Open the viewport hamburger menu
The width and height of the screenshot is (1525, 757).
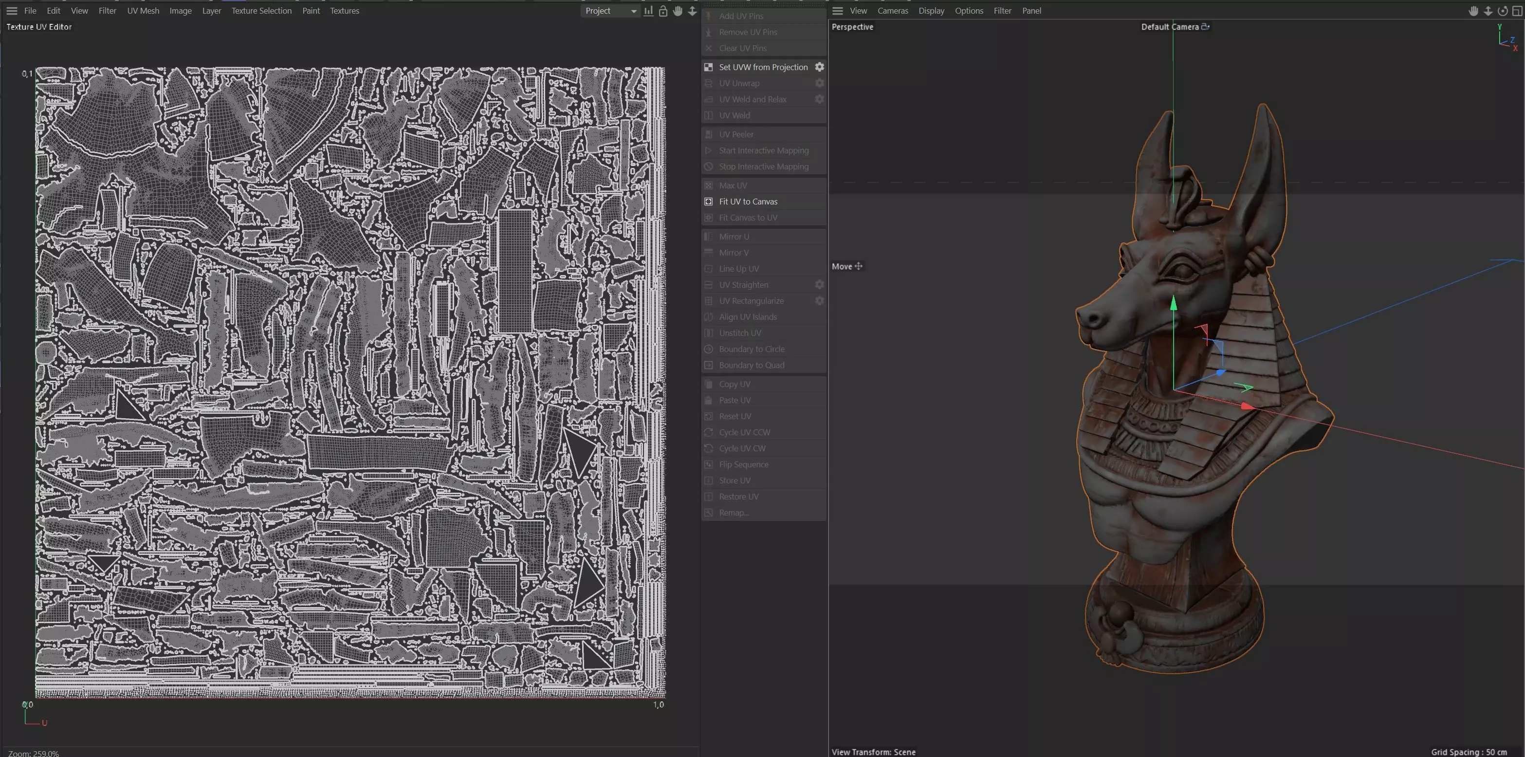[x=837, y=11]
